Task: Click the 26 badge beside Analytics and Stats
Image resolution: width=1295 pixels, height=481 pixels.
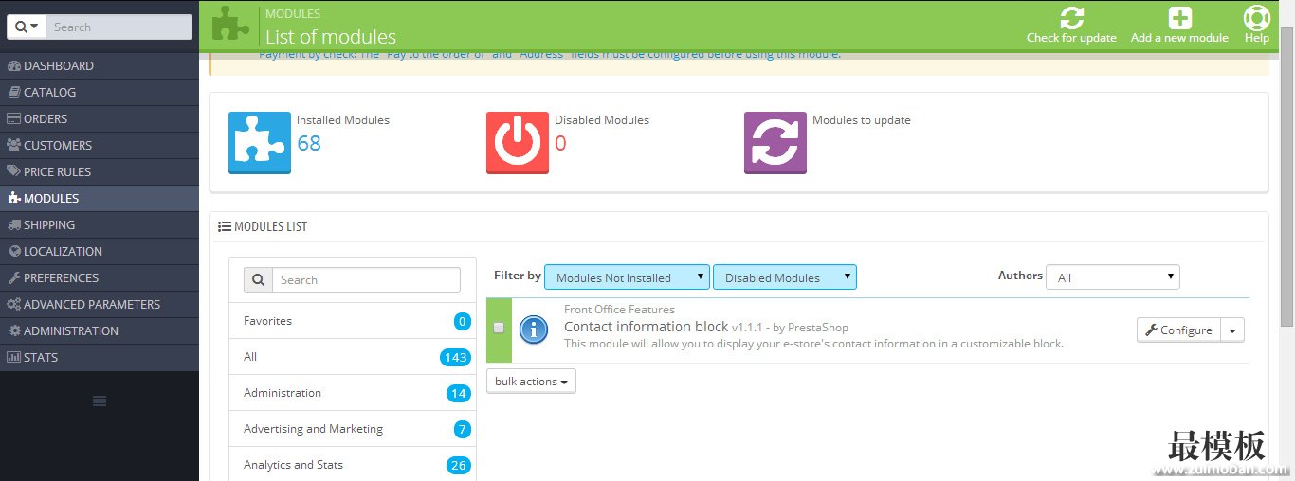Action: tap(459, 465)
